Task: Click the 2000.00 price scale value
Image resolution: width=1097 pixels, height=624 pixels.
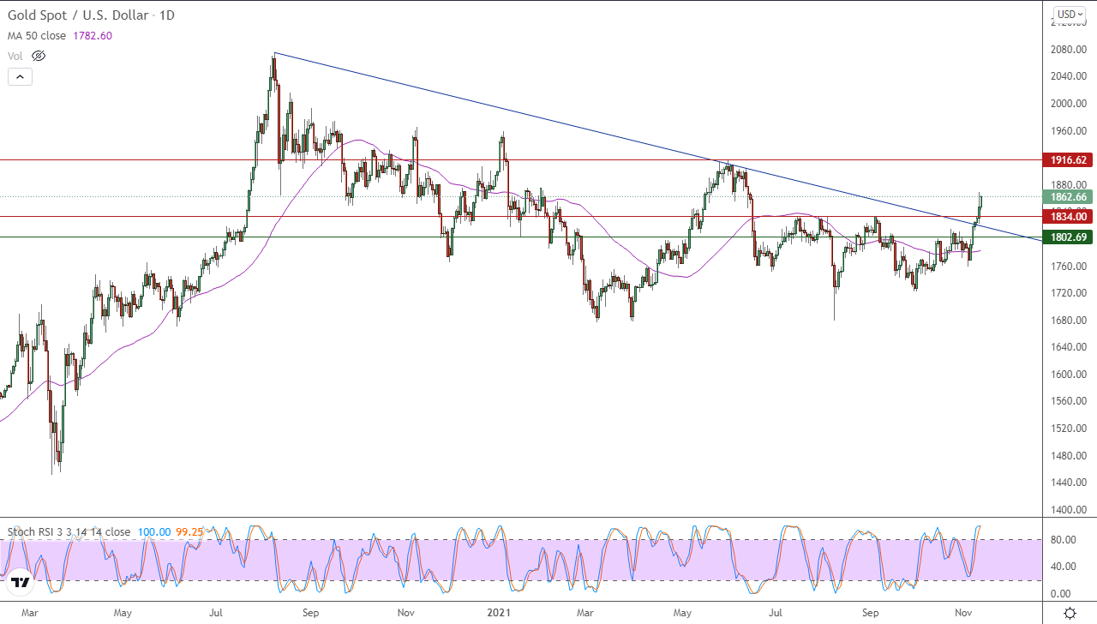Action: [x=1070, y=104]
